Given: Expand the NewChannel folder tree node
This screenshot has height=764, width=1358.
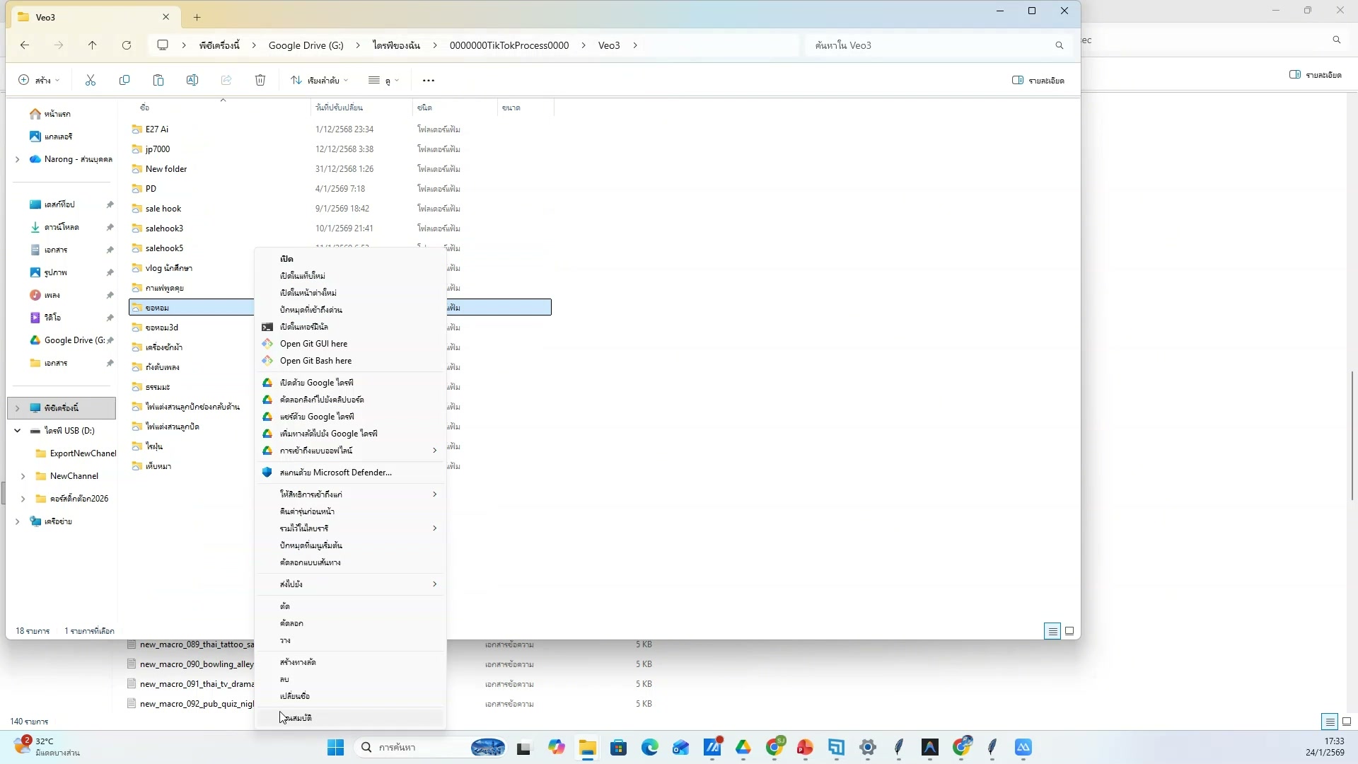Looking at the screenshot, I should click(x=23, y=476).
